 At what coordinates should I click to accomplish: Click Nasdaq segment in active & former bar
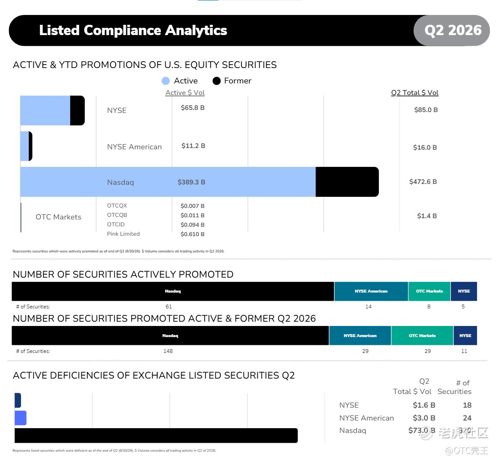[170, 335]
